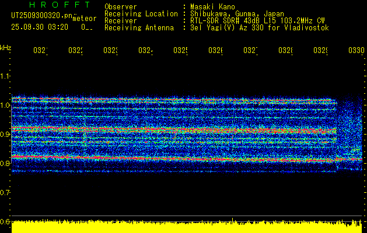Select the 0.9 kHz frequency tick

coord(5,134)
